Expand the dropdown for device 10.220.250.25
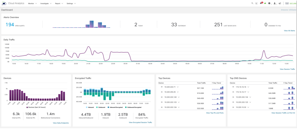 tap(177, 92)
